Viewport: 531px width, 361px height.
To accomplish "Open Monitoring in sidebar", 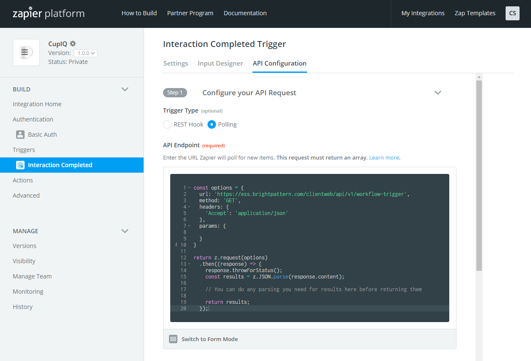I will click(x=28, y=292).
